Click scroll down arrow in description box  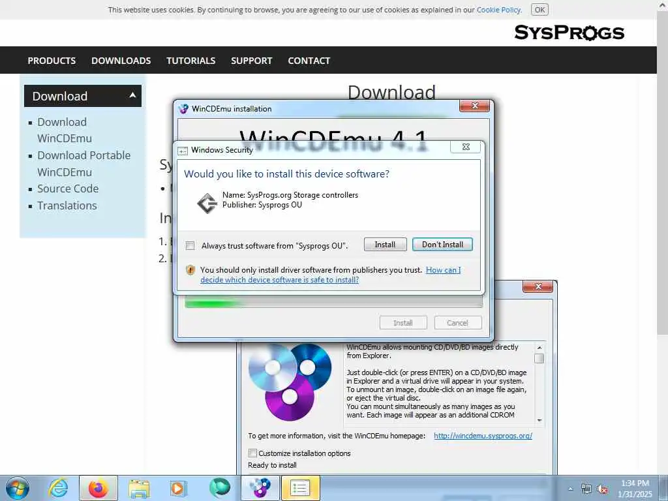pos(539,421)
